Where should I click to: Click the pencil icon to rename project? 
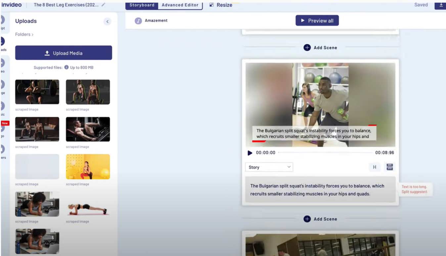(x=104, y=5)
